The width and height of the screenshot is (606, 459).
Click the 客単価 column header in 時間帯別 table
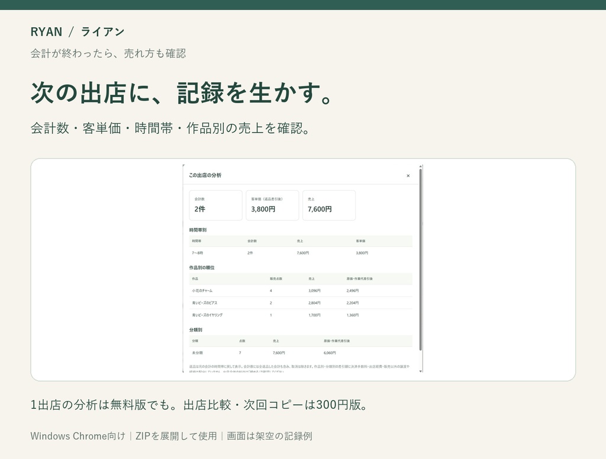pyautogui.click(x=360, y=241)
